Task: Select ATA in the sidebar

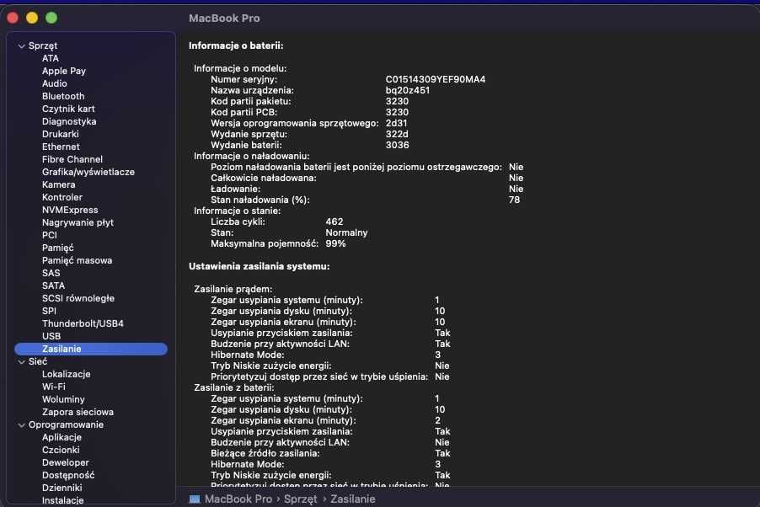Action: point(51,58)
